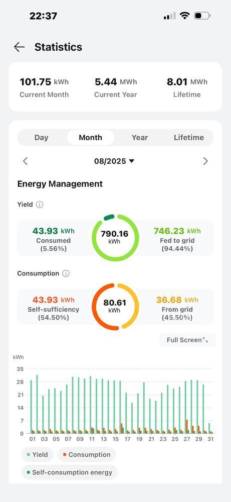The image size is (231, 502).
Task: Tap the battery status icon
Action: [x=202, y=16]
